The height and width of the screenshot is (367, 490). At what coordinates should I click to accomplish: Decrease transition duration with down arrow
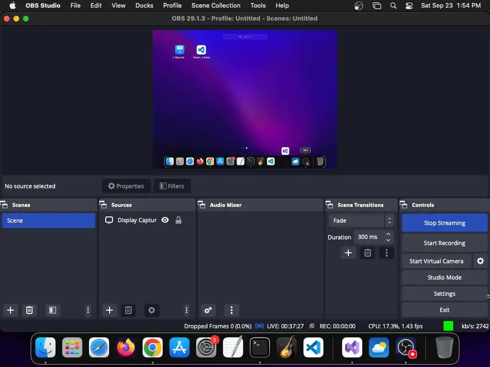click(x=388, y=240)
